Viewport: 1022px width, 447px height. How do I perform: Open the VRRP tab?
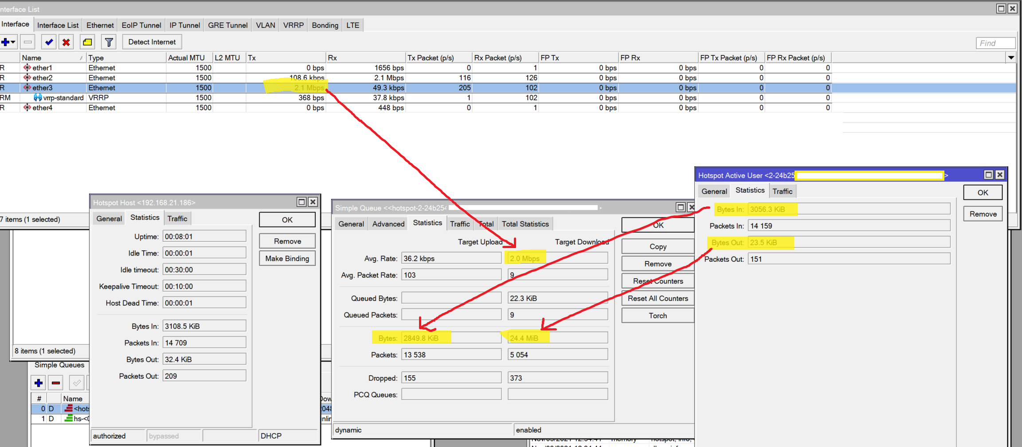coord(294,25)
